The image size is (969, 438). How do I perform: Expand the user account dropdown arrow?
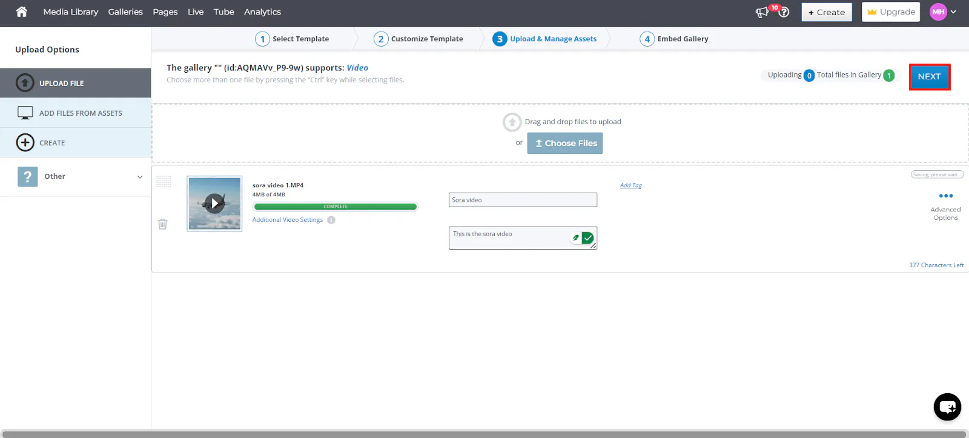click(x=953, y=12)
